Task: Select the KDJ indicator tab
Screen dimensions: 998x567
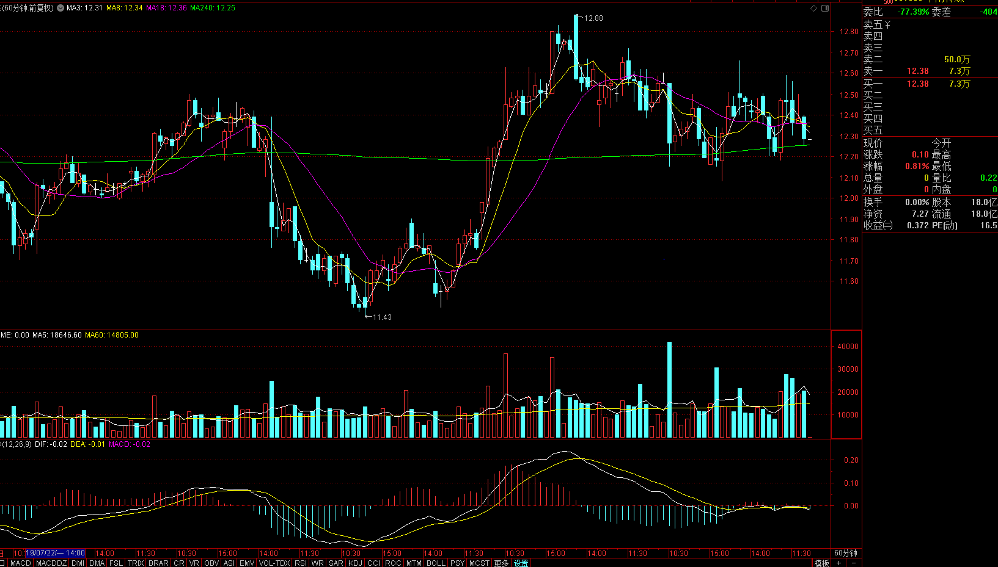Action: (355, 563)
